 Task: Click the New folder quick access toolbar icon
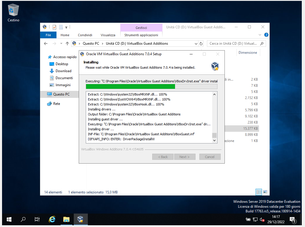point(61,27)
